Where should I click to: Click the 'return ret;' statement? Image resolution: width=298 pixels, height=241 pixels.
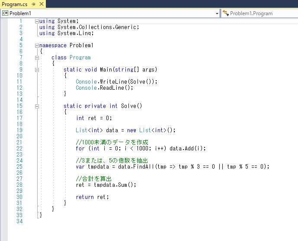93,197
